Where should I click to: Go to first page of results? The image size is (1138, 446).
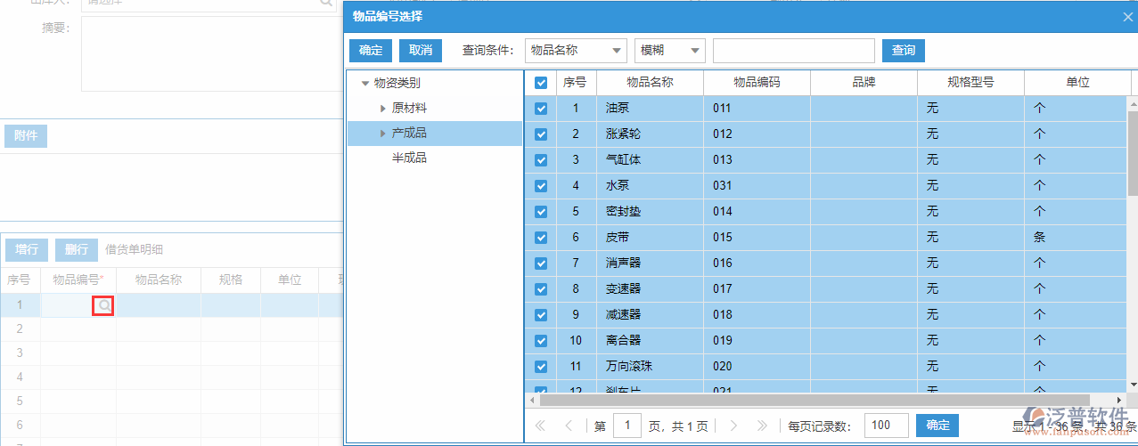point(540,426)
